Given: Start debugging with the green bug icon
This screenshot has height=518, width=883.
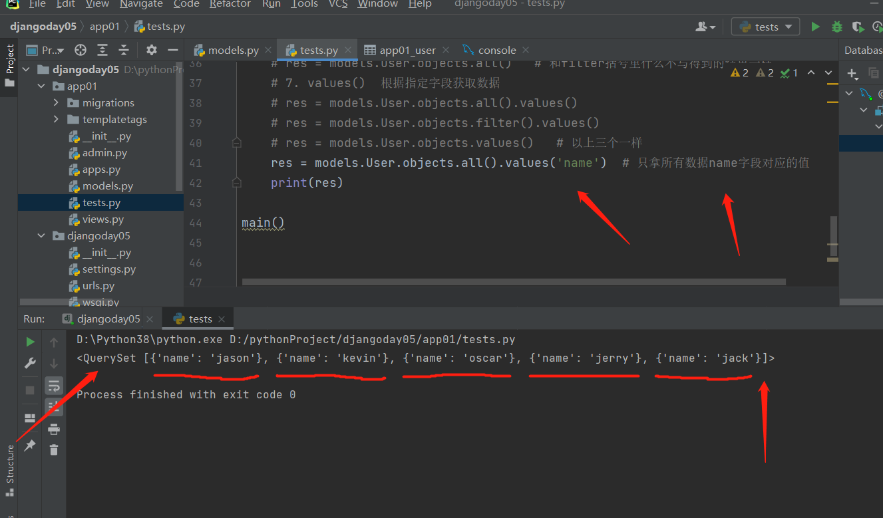Looking at the screenshot, I should pos(837,27).
